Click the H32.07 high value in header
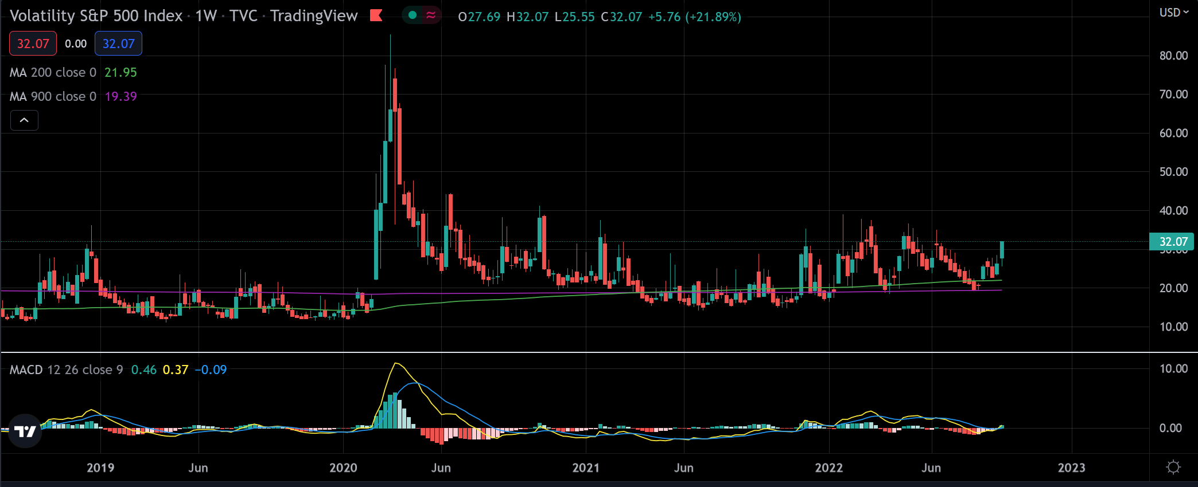This screenshot has width=1198, height=487. 527,17
